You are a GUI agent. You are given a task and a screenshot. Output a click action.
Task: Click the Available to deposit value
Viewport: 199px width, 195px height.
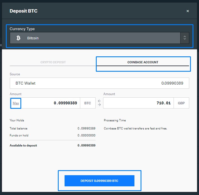click(x=86, y=145)
